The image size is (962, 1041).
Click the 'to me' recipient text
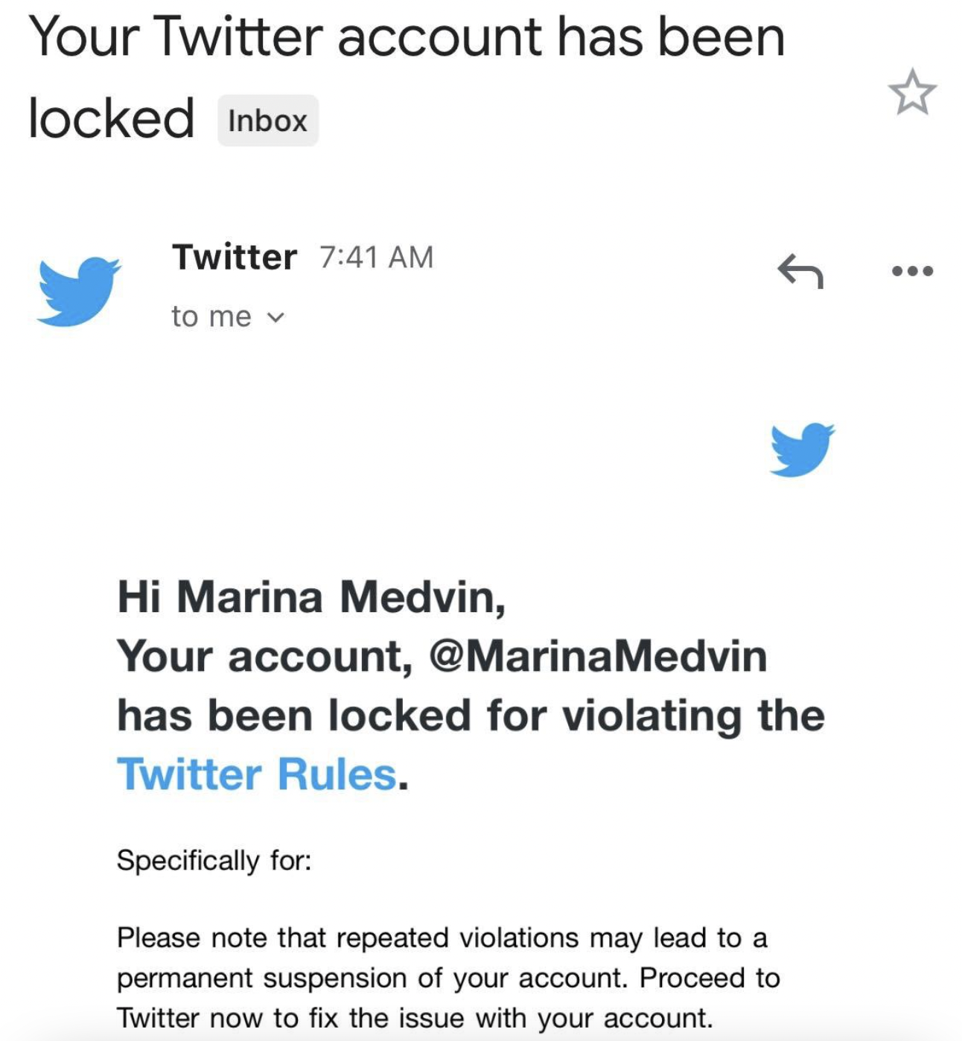[x=211, y=316]
